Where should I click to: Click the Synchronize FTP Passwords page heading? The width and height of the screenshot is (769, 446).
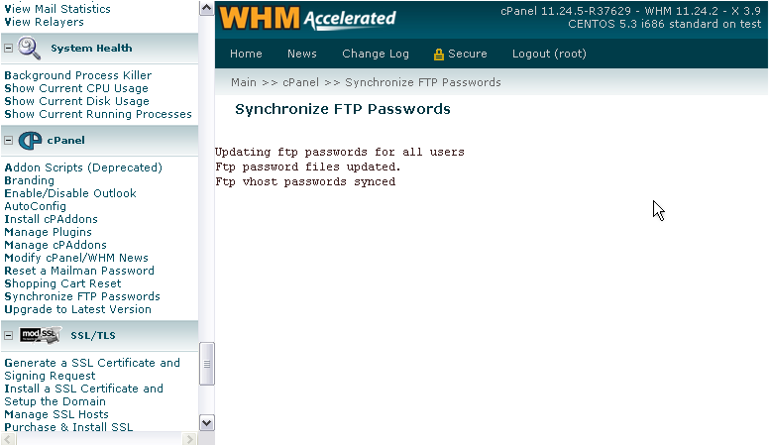pyautogui.click(x=343, y=109)
